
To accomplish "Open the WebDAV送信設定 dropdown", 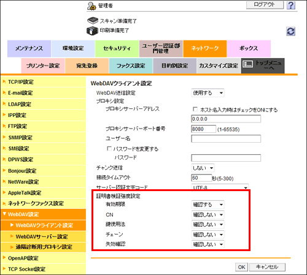I will 208,93.
